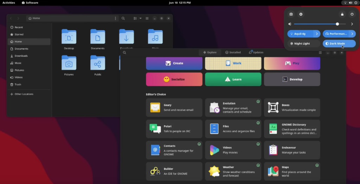Open view options dropdown in Files
This screenshot has height=184, width=360.
(x=141, y=18)
